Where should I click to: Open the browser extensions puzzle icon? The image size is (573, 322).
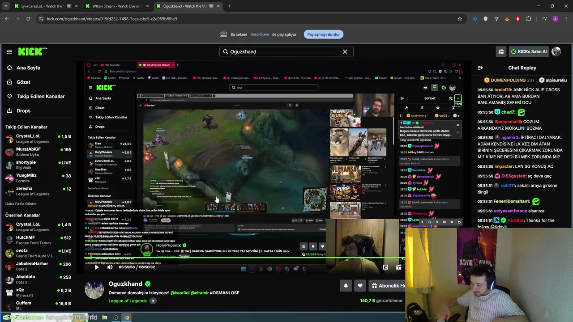click(x=529, y=19)
